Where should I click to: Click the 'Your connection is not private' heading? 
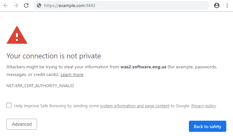54,56
